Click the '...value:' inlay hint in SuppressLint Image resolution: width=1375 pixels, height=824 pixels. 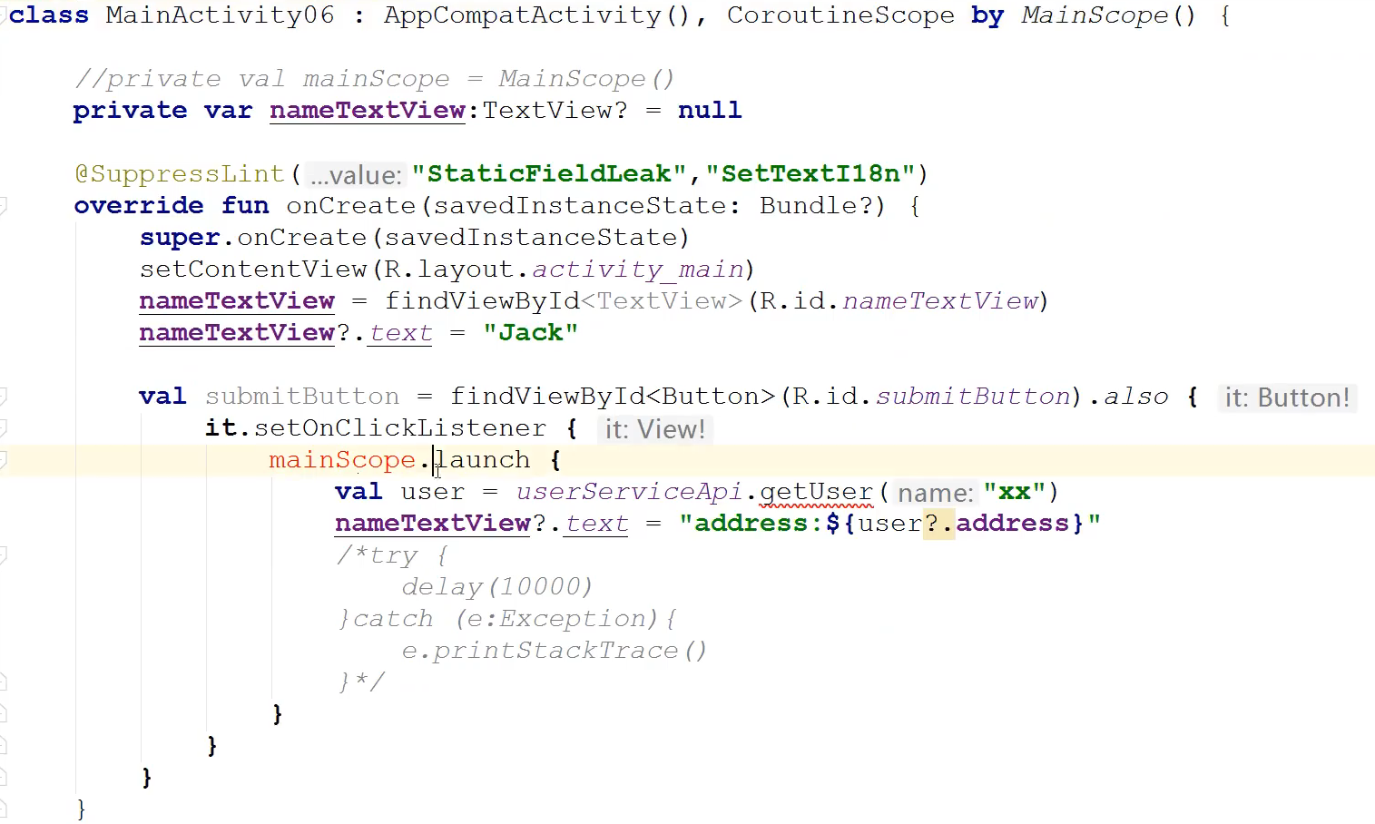[355, 175]
